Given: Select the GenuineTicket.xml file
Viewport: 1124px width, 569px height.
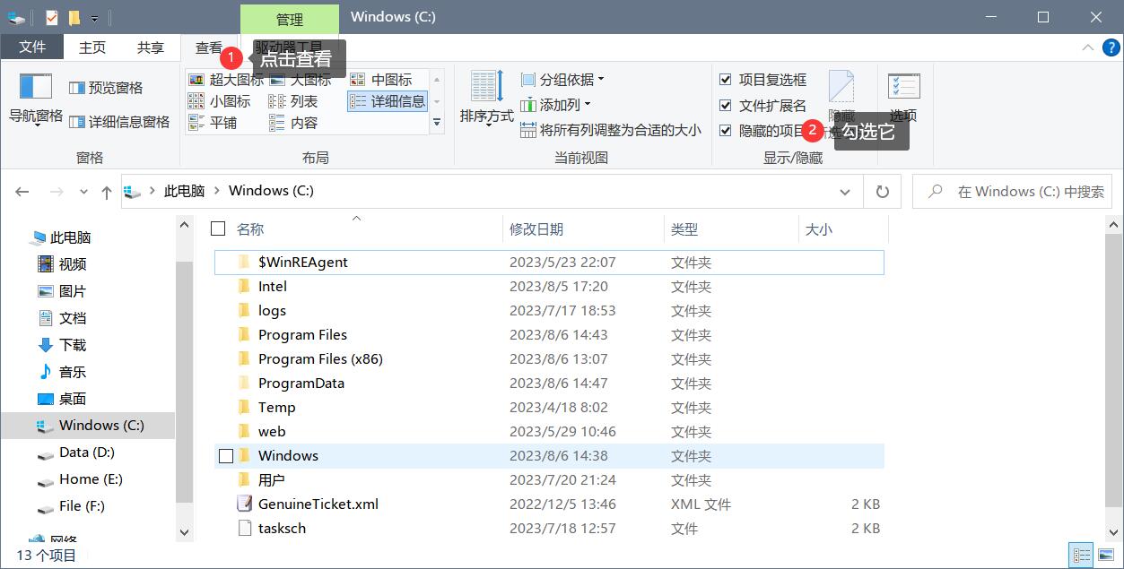Looking at the screenshot, I should pos(549,504).
